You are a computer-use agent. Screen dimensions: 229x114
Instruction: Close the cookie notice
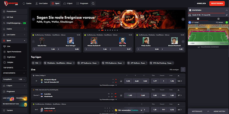coord(141,110)
